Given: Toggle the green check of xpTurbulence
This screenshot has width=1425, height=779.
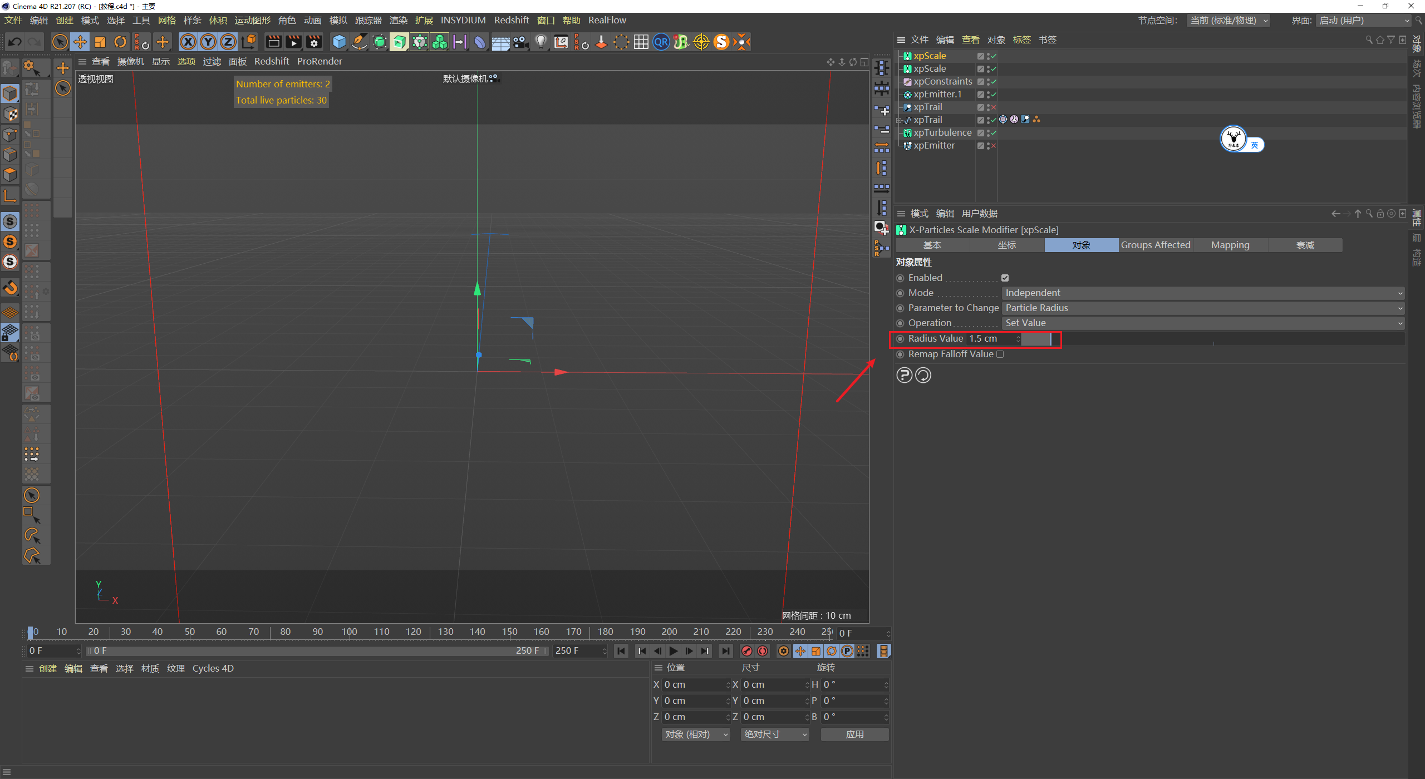Looking at the screenshot, I should point(994,133).
